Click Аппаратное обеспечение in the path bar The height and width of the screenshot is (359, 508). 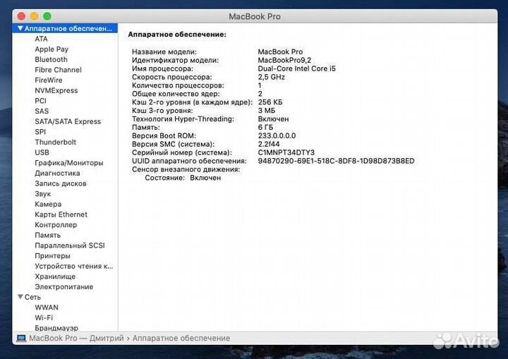181,339
